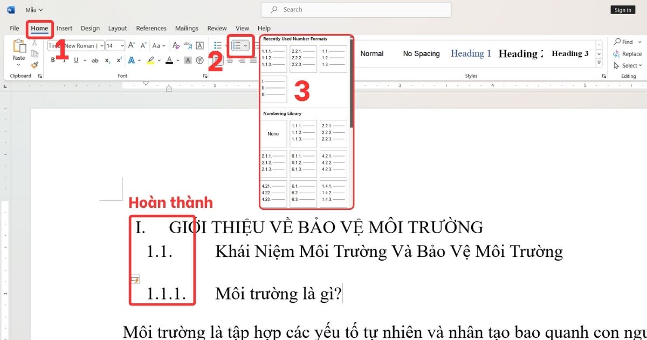Open the Text Effects icon
This screenshot has width=647, height=340.
(x=132, y=60)
